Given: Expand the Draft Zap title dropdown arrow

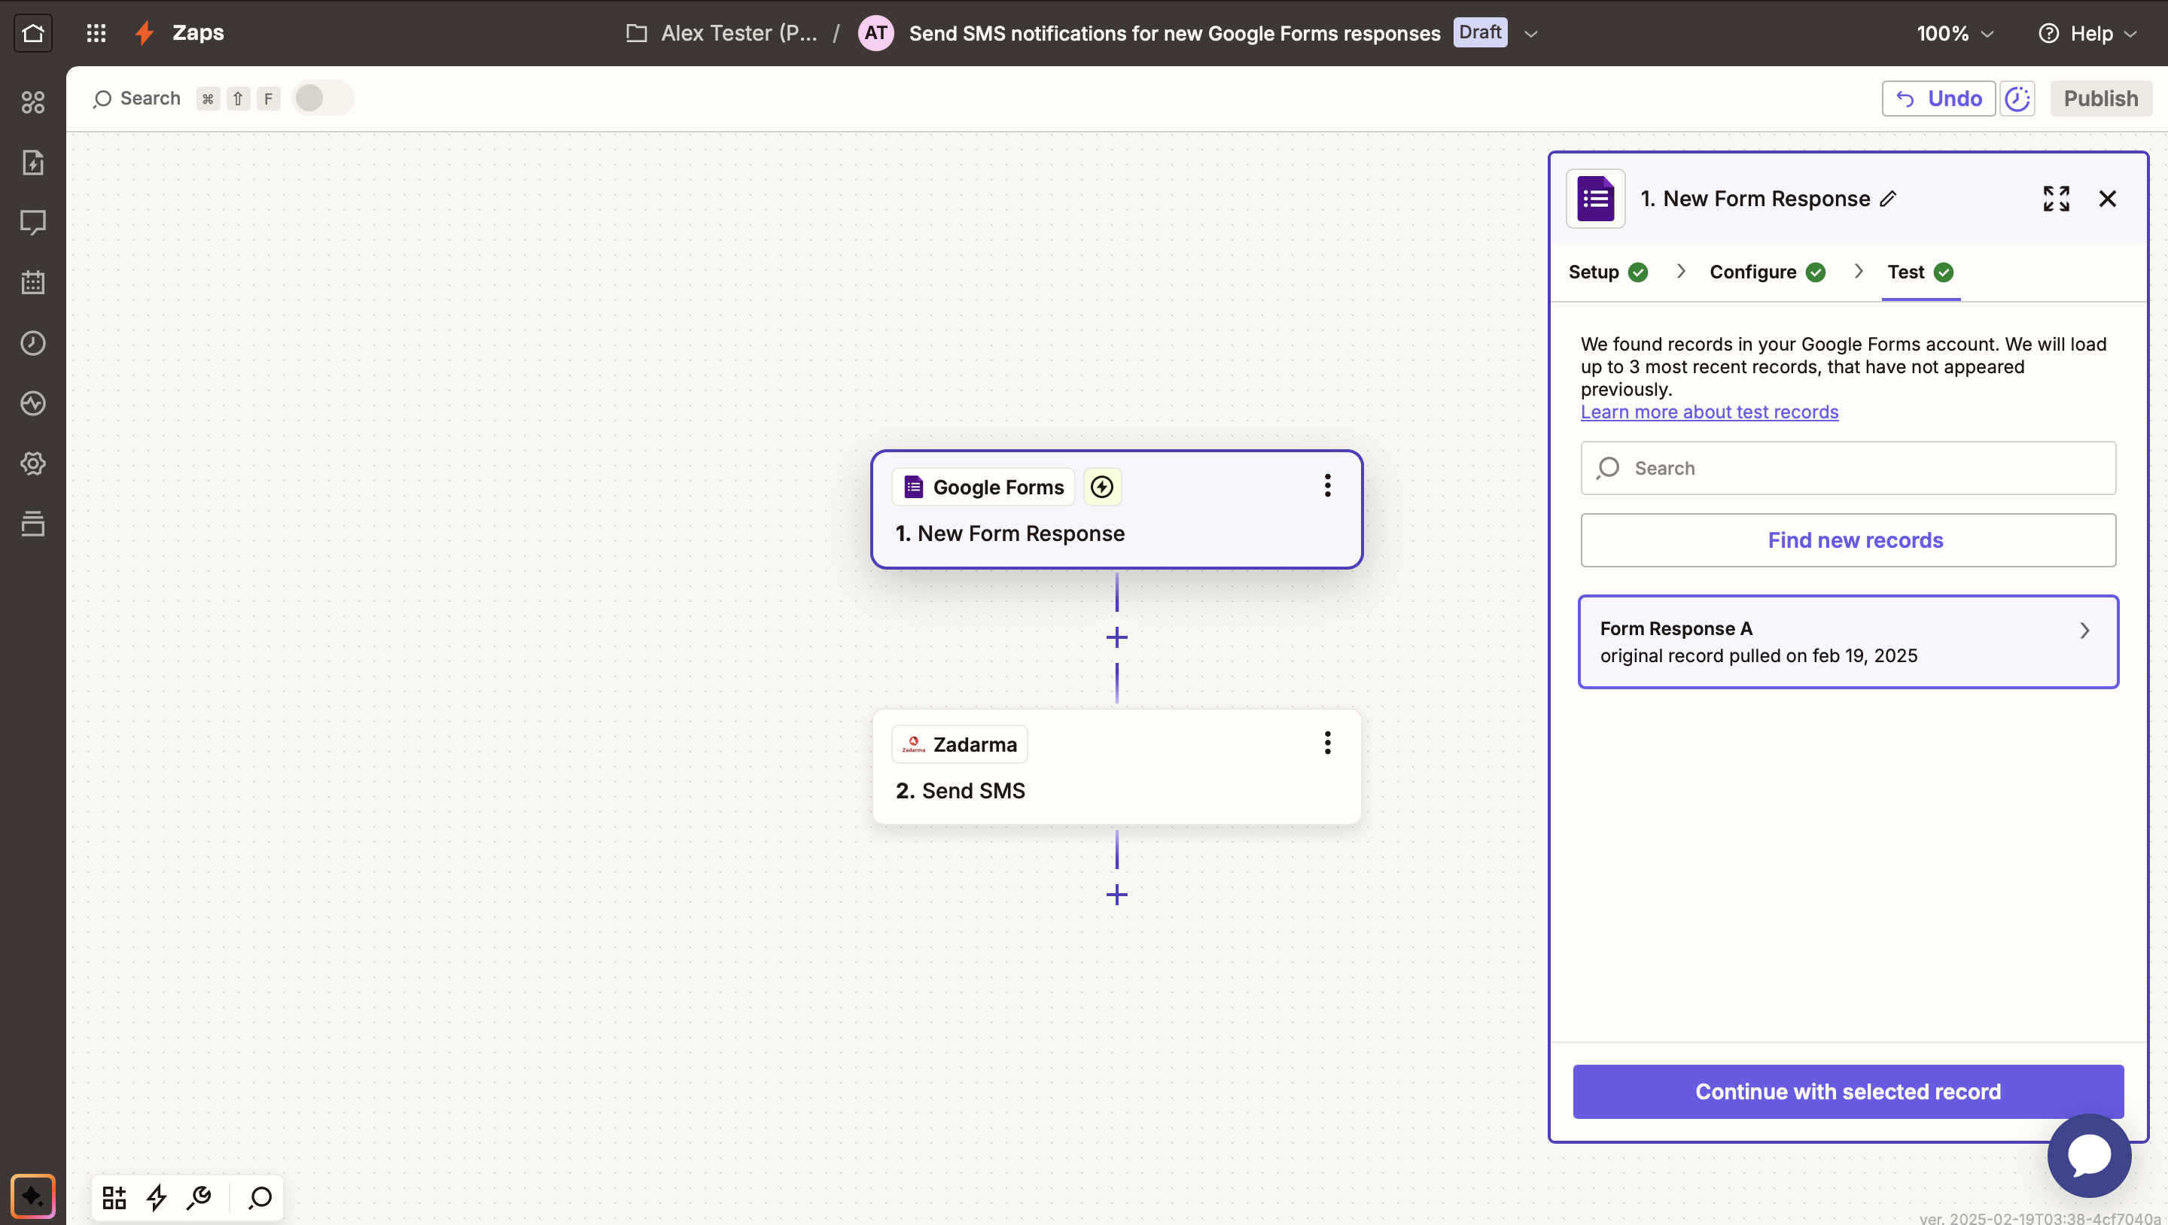Looking at the screenshot, I should click(x=1531, y=34).
